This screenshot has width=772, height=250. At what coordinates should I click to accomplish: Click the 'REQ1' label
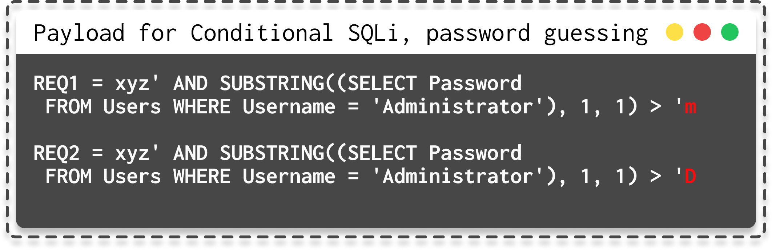pyautogui.click(x=56, y=84)
